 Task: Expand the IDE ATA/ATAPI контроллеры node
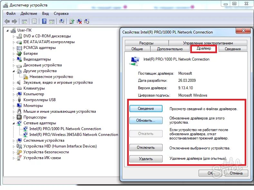14,42
